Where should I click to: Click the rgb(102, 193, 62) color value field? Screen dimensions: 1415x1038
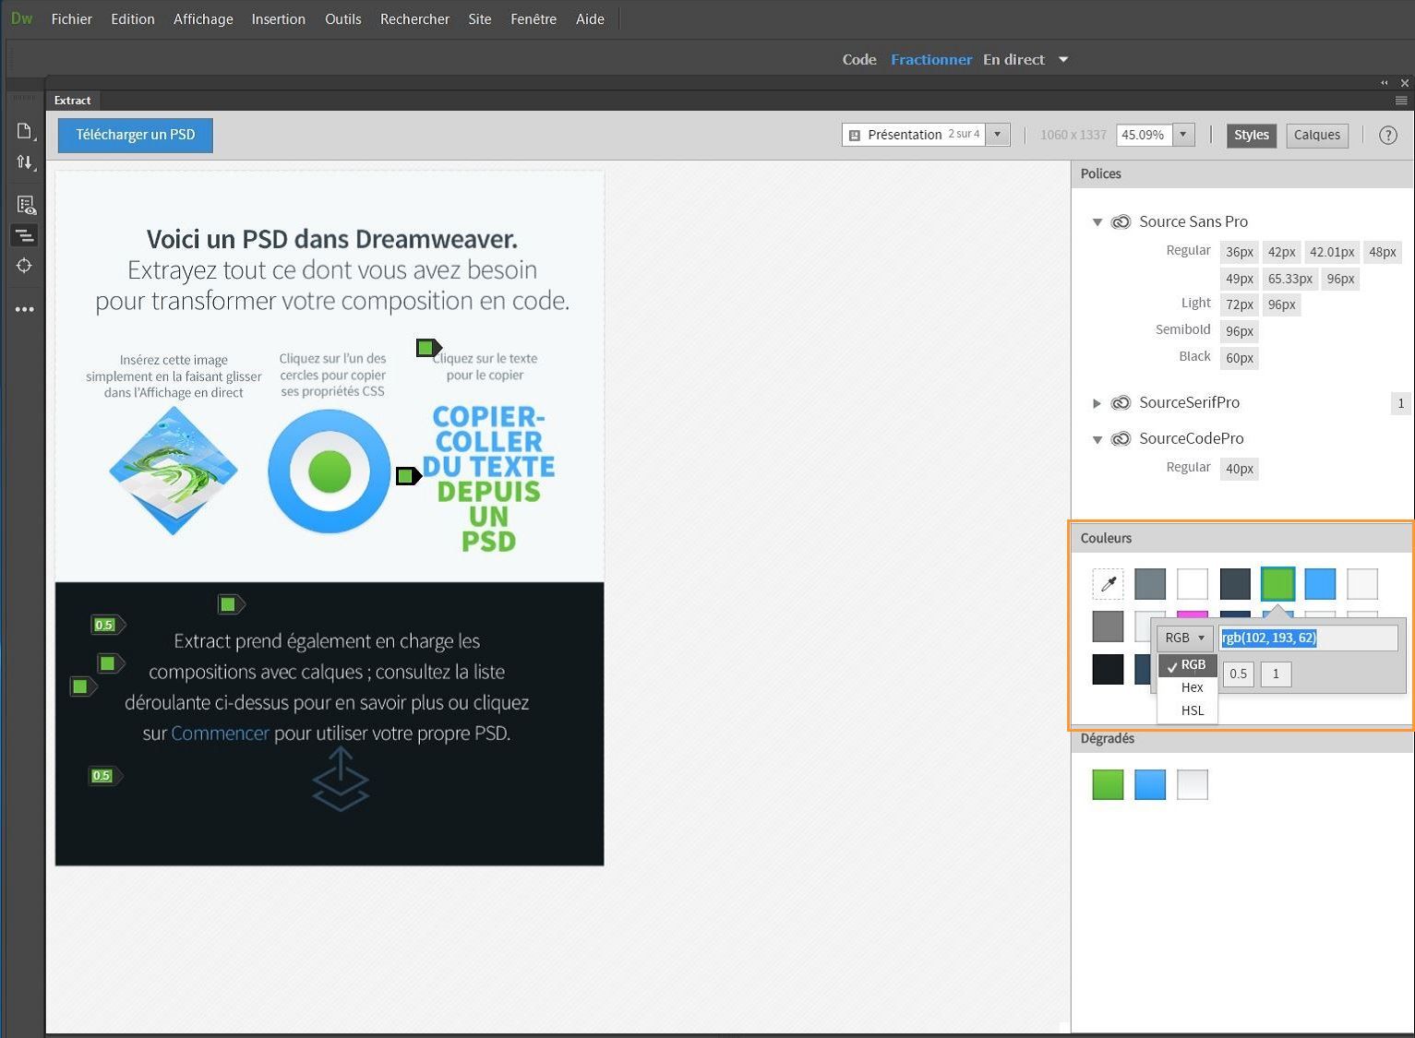click(x=1308, y=638)
